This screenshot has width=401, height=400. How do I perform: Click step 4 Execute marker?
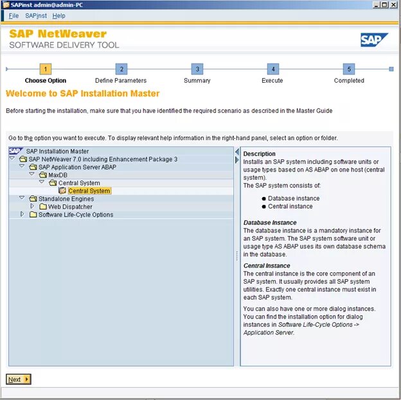tap(273, 69)
